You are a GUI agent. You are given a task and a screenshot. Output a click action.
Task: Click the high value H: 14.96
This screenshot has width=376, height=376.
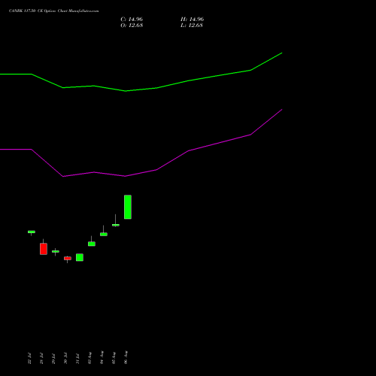click(x=192, y=20)
